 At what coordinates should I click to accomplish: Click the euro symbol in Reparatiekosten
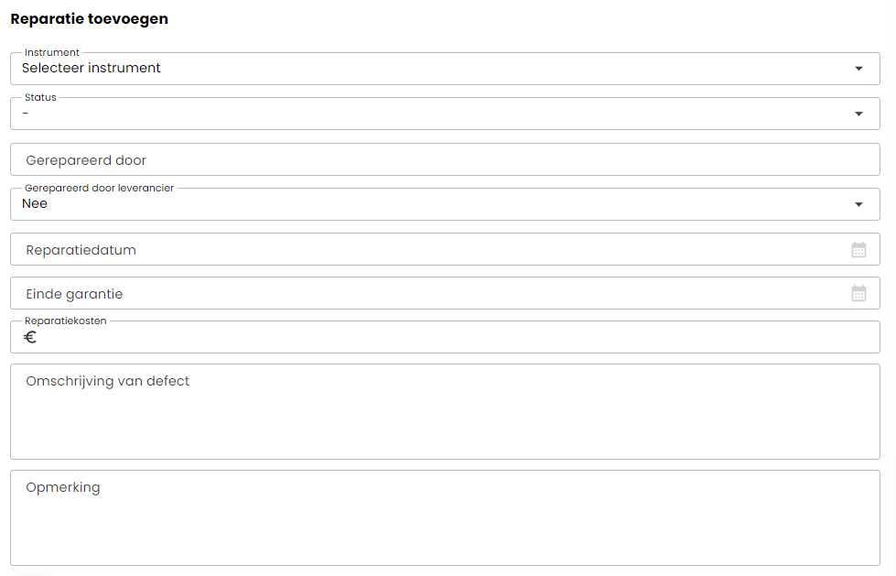click(30, 337)
